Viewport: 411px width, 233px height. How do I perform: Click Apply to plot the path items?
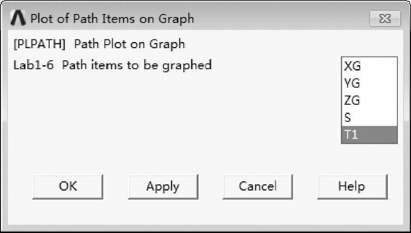click(x=163, y=187)
